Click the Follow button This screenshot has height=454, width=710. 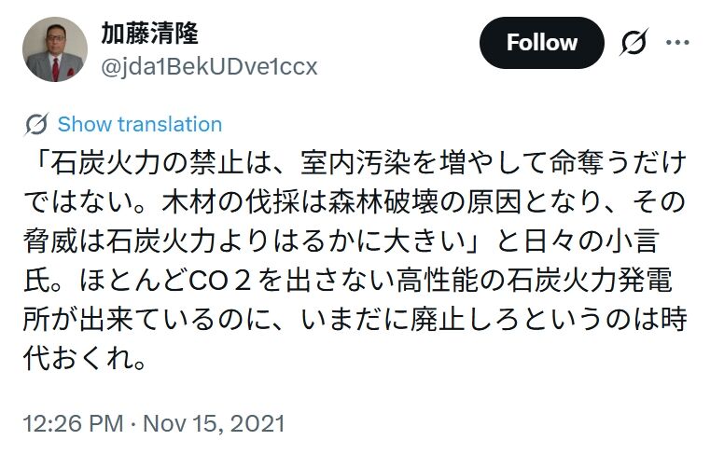coord(541,43)
